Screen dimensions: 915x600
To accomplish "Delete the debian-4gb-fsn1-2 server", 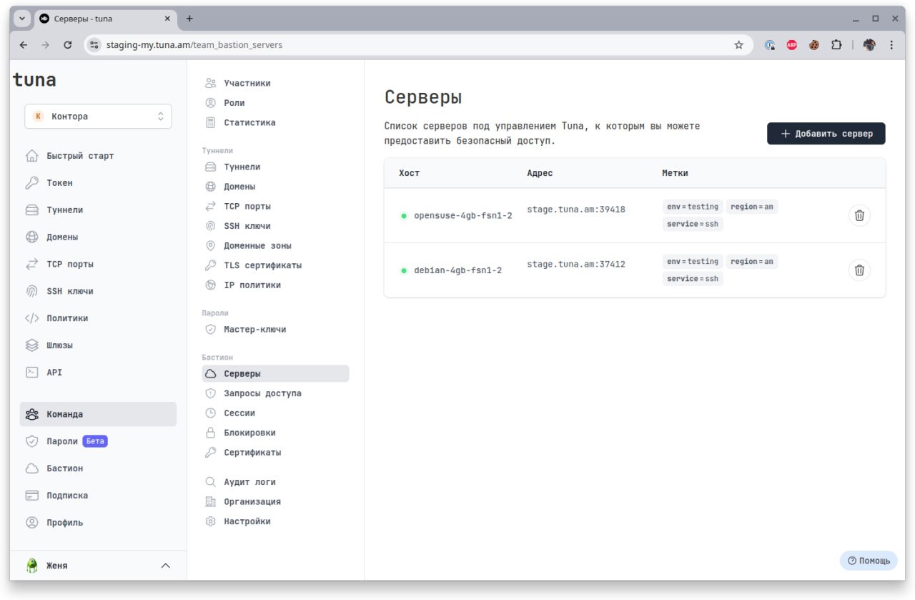I will [x=859, y=270].
